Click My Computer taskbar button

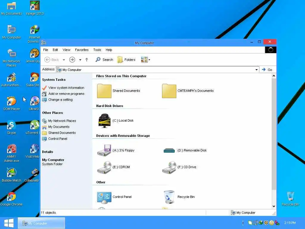click(41, 223)
